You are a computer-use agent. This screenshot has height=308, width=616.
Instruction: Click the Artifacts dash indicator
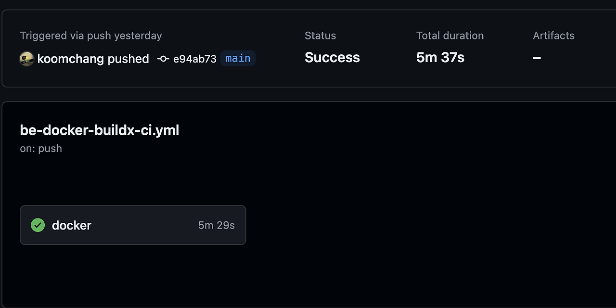(536, 58)
